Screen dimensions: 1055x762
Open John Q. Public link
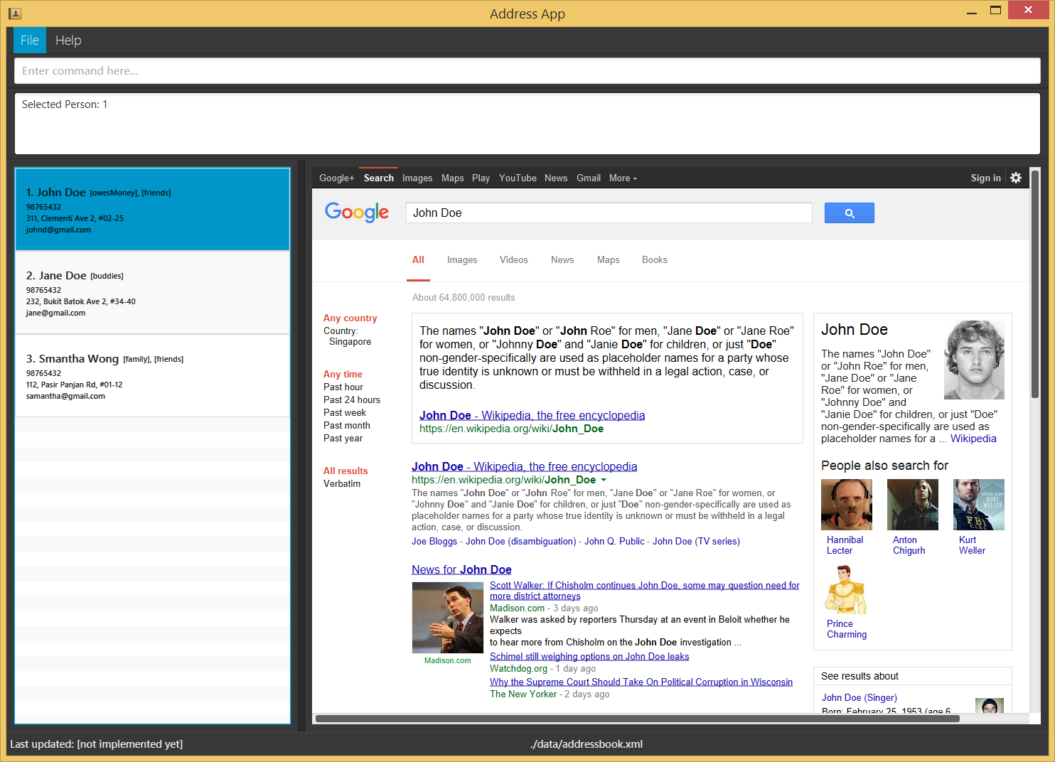pos(614,542)
